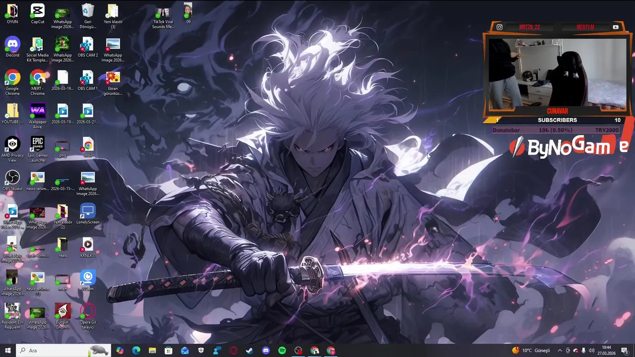Viewport: 635px width, 357px height.
Task: Open Steam from the taskbar
Action: pos(250,351)
